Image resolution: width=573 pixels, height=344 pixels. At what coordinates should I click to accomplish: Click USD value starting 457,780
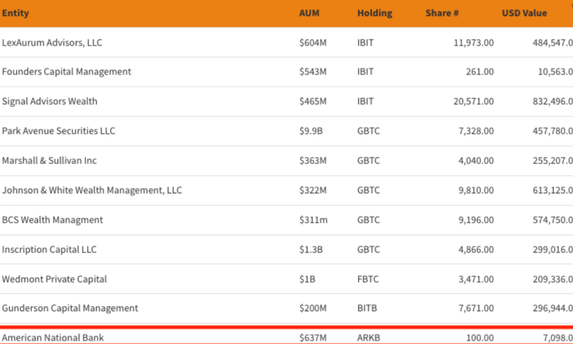(x=552, y=131)
